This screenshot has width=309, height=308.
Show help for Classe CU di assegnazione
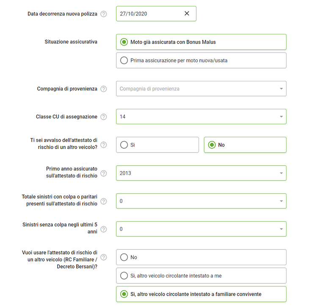(104, 117)
